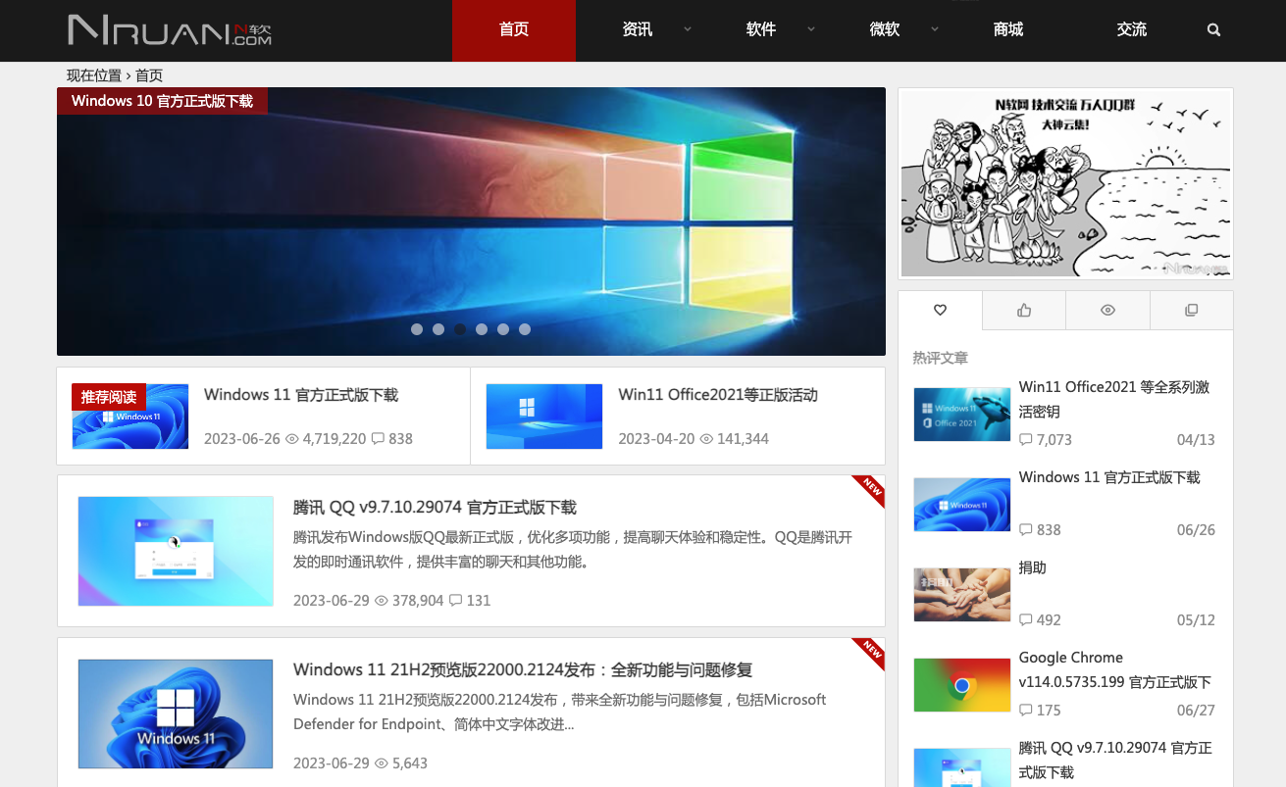Go to fourth carousel slide dot
Viewport: 1286px width, 787px height.
tap(482, 329)
